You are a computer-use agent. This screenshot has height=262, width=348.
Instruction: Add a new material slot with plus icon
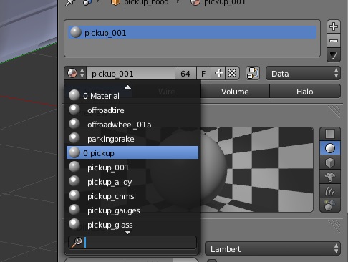(334, 26)
